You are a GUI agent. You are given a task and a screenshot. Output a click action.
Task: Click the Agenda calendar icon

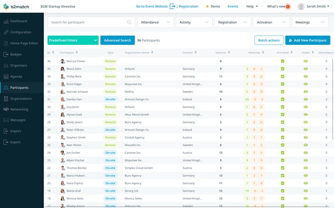5,77
